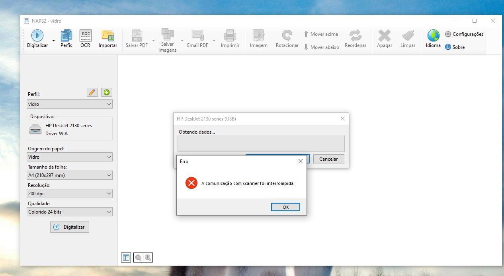Click the pencil edit profile button
The width and height of the screenshot is (504, 276).
coord(92,92)
